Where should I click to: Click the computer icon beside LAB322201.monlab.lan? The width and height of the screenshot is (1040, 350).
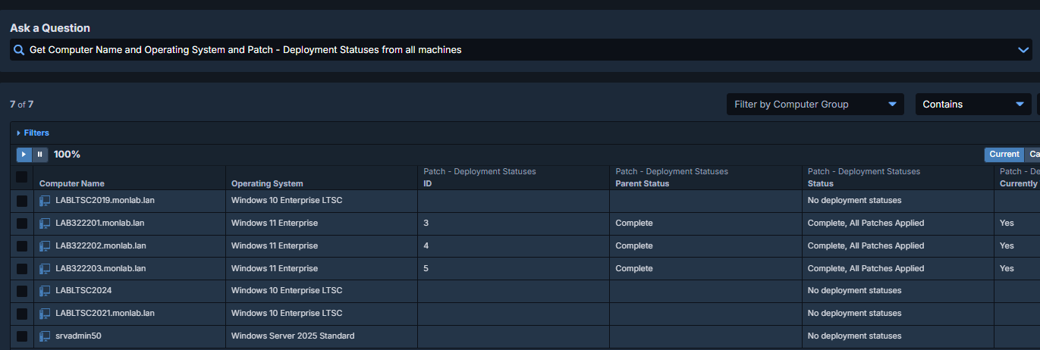(x=45, y=223)
